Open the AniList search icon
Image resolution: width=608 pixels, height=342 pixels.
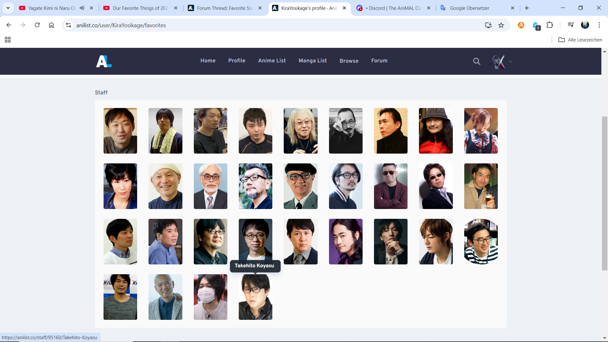click(477, 61)
